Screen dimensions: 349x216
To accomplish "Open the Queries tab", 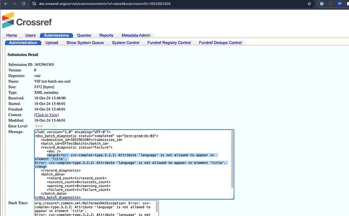I will tap(84, 35).
